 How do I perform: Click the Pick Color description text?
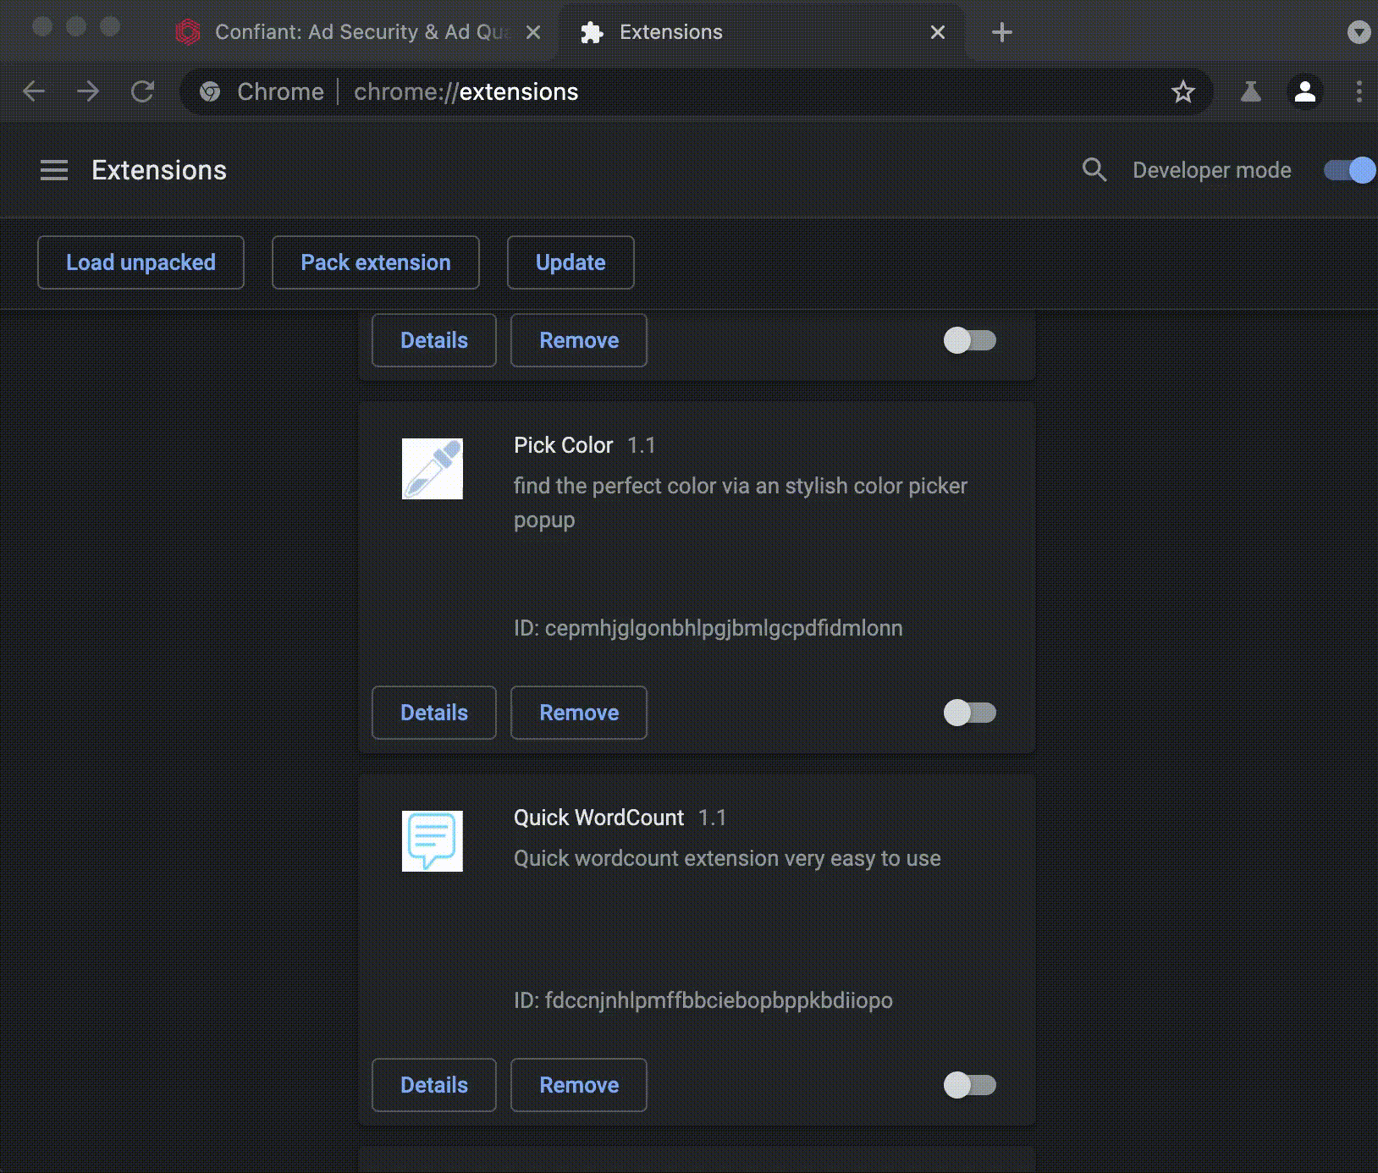coord(741,503)
